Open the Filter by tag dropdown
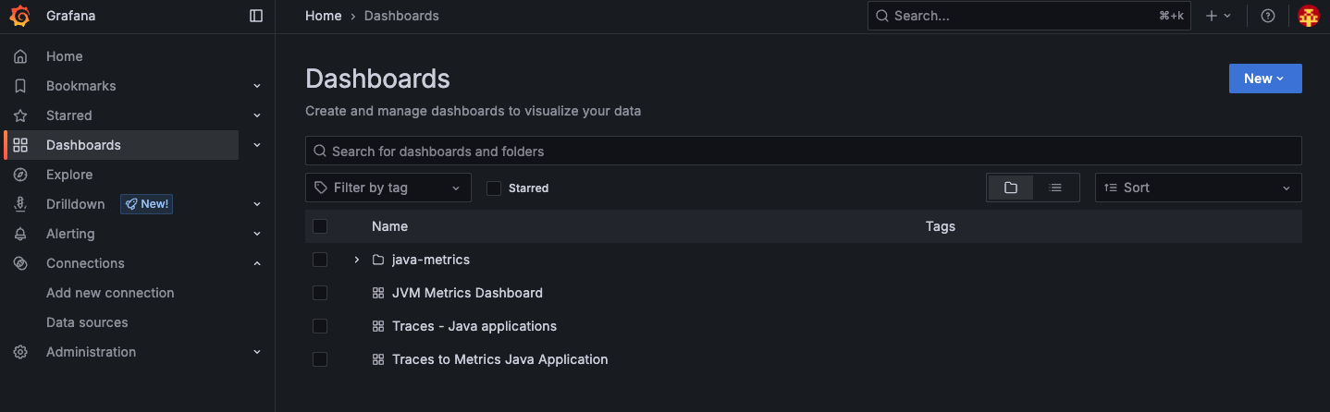The width and height of the screenshot is (1330, 412). tap(388, 188)
